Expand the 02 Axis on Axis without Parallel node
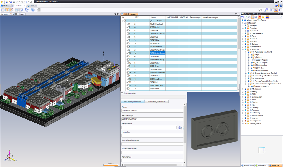283x167 pixels. click(x=246, y=73)
